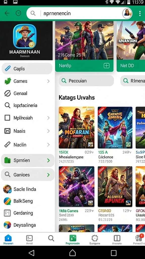Switch to the Arred bottom tab
Image resolution: width=145 pixels, height=259 pixels.
(29, 240)
